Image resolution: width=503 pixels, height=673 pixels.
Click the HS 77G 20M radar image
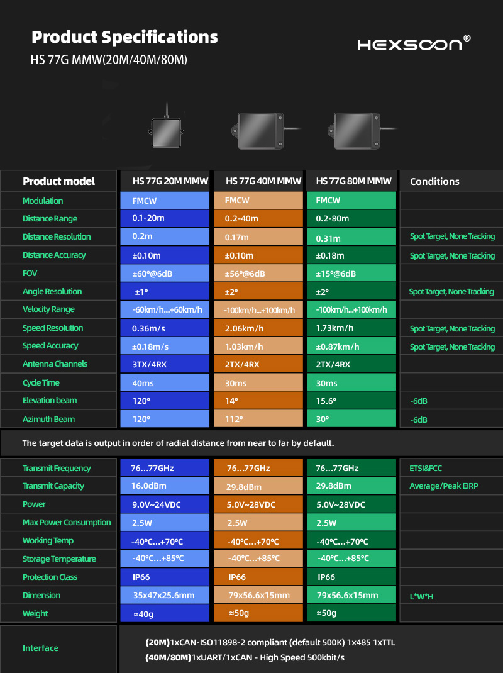point(166,131)
